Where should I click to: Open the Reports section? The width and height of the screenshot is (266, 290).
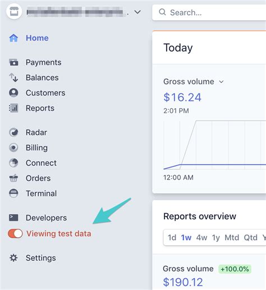click(x=40, y=108)
